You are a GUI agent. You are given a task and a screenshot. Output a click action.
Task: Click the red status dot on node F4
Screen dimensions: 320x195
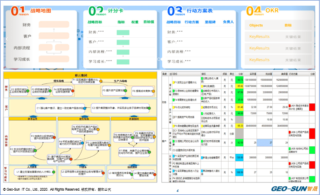pos(73,91)
